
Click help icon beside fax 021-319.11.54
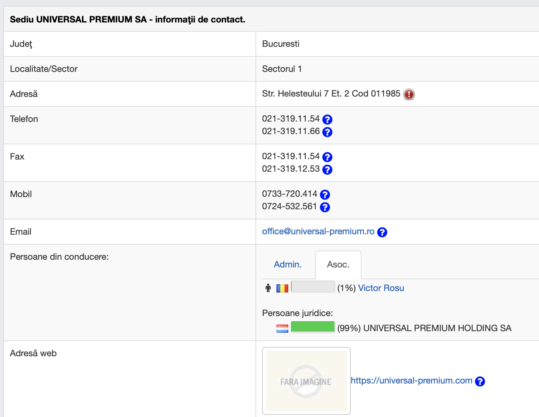(x=327, y=157)
